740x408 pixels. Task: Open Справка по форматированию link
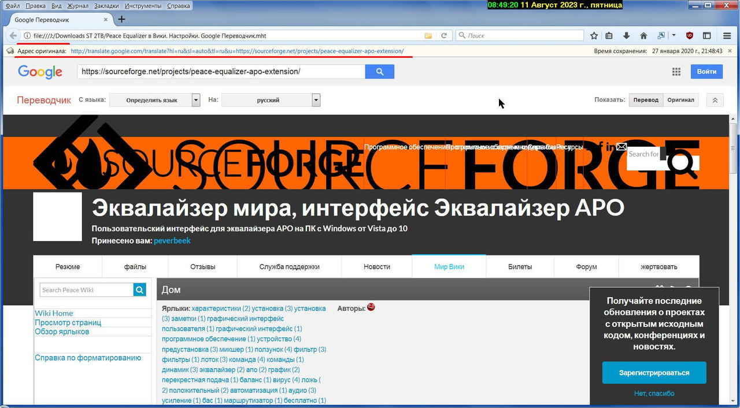coord(88,358)
